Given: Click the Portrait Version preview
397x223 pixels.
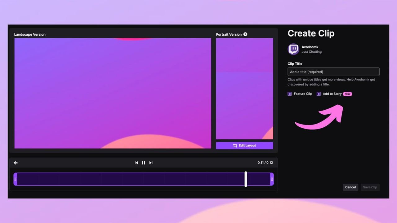Looking at the screenshot, I should [x=244, y=89].
